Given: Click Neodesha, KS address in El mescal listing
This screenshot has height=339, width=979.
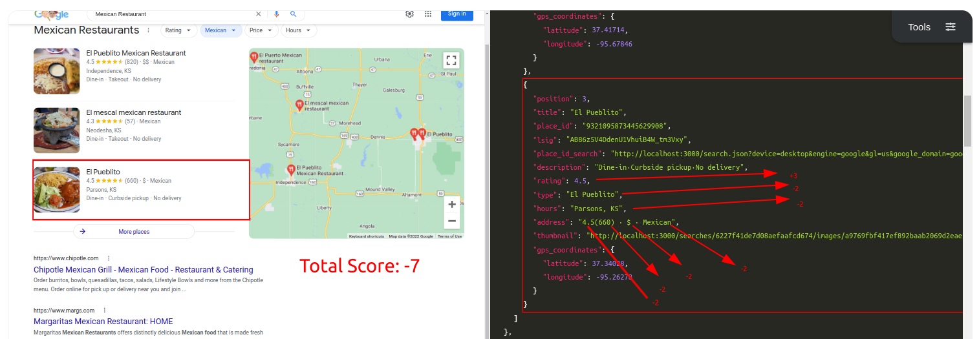Looking at the screenshot, I should (103, 130).
